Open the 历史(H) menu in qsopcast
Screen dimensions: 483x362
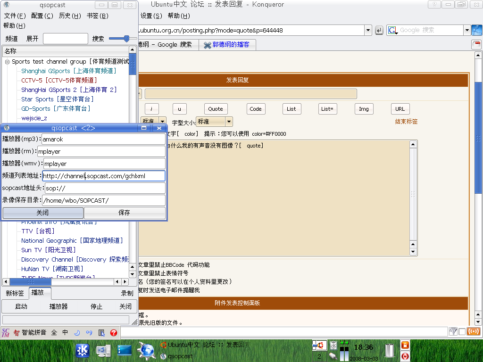[x=70, y=16]
